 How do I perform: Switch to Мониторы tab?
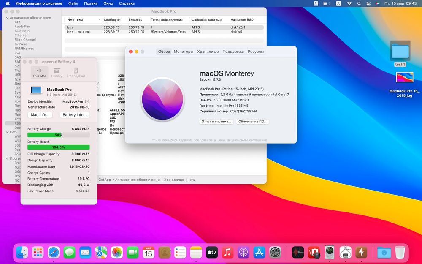pos(184,52)
